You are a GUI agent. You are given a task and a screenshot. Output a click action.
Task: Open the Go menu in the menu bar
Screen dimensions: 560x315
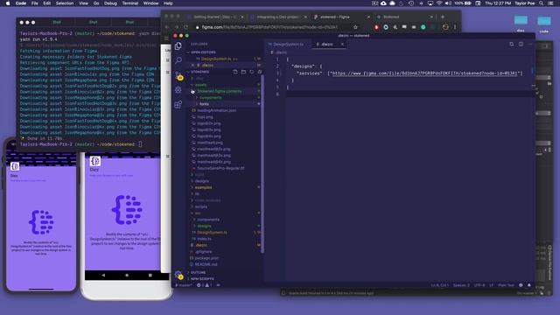point(96,3)
